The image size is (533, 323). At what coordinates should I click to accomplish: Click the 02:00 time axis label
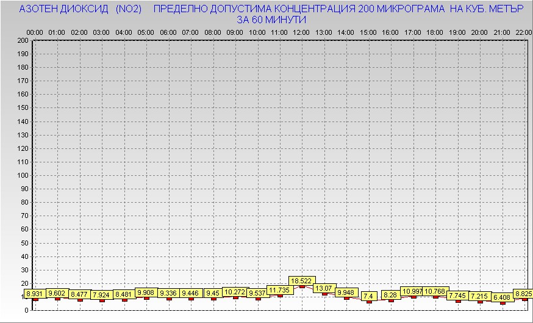[x=79, y=33]
